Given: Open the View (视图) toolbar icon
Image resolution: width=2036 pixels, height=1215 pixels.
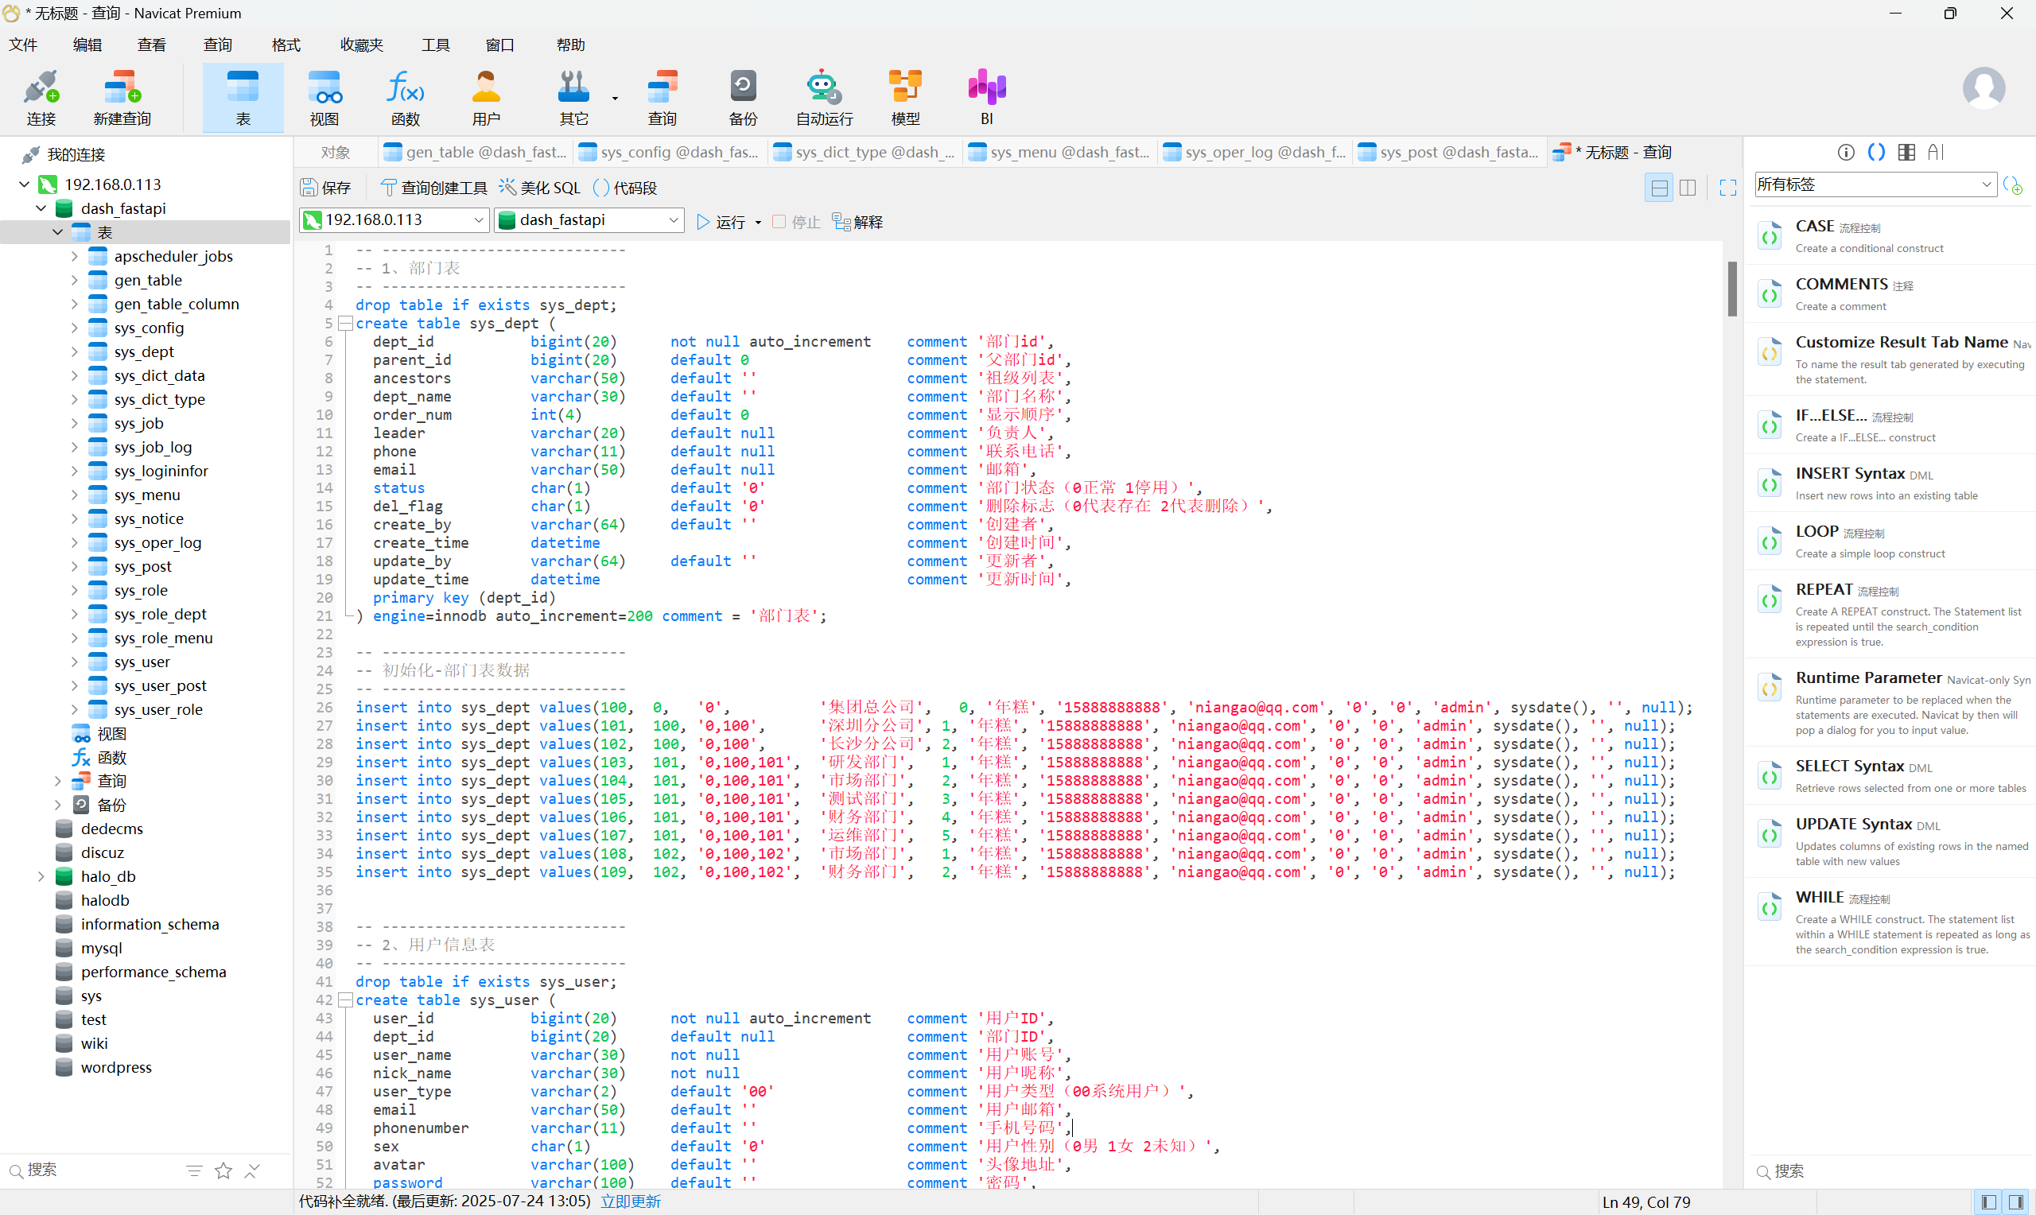Looking at the screenshot, I should (324, 99).
